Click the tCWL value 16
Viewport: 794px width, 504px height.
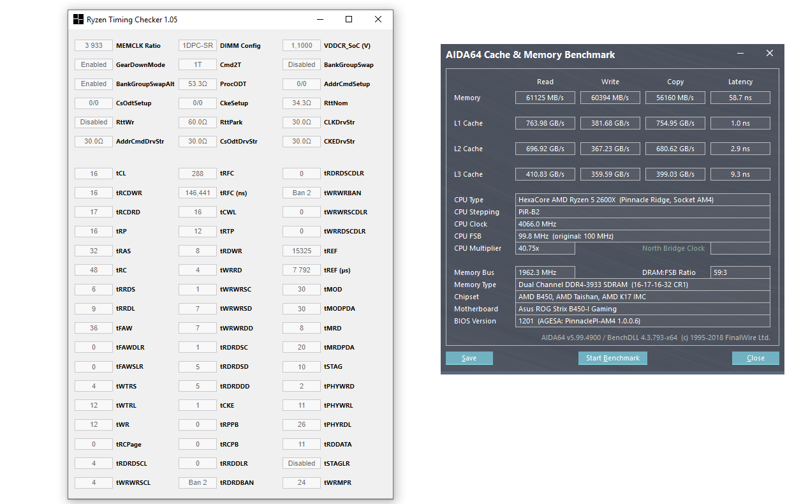198,212
